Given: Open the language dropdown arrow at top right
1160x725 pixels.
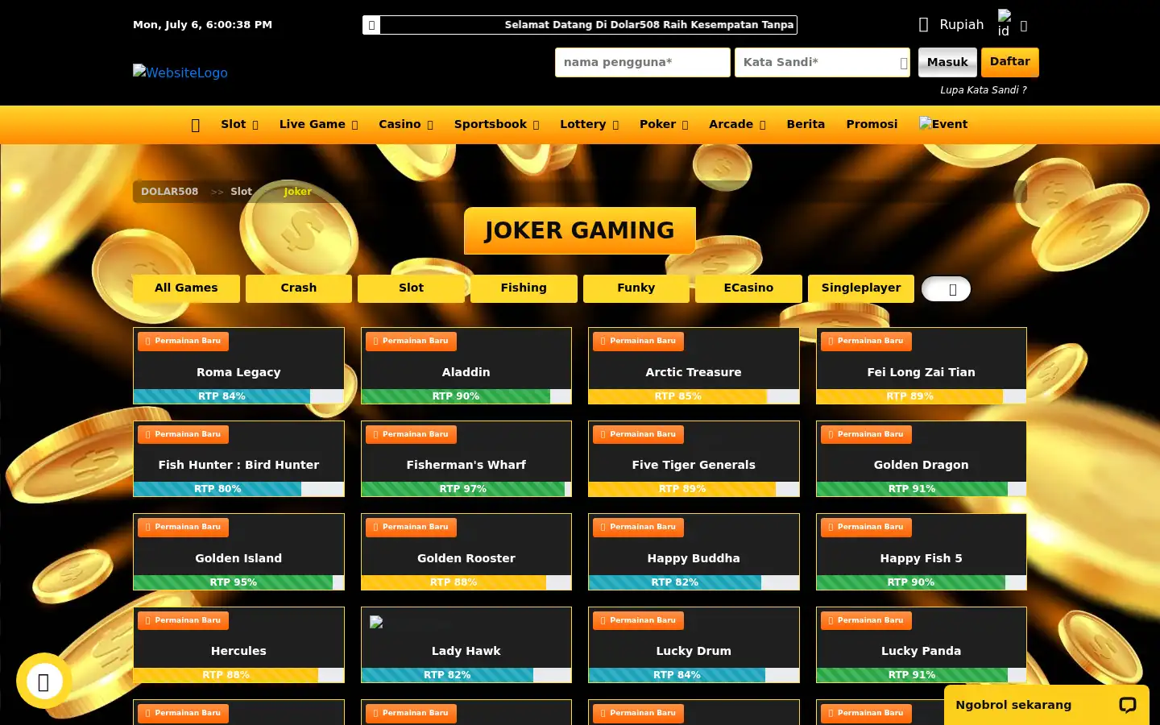Looking at the screenshot, I should 1024,26.
